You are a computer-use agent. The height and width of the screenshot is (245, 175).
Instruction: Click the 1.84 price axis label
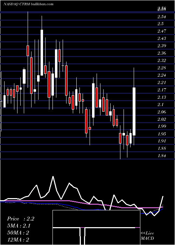point(162,156)
